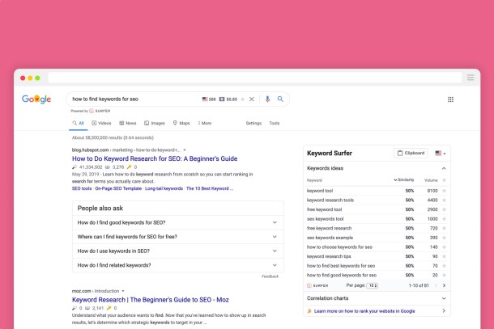Star the 'keyword research tools' keyword
The width and height of the screenshot is (494, 329).
coord(445,200)
